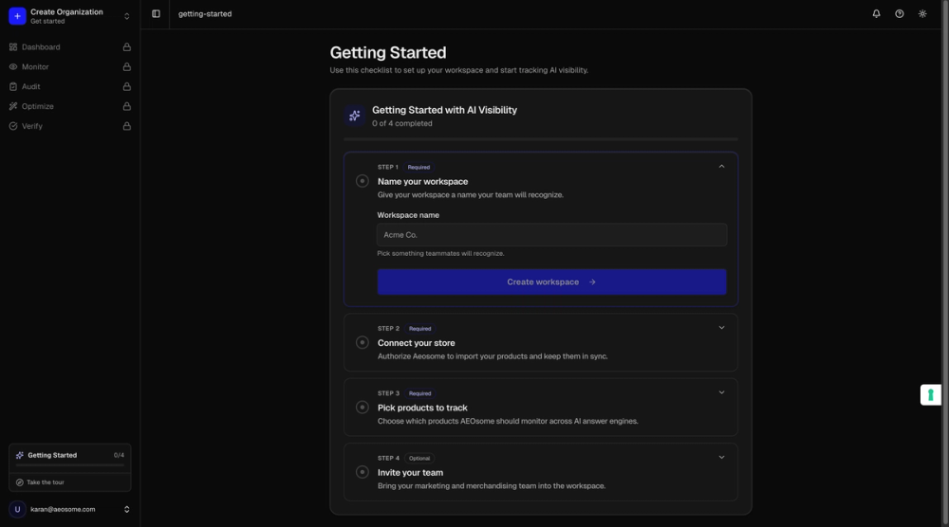949x527 pixels.
Task: Click the Getting Started page title
Action: click(x=388, y=52)
